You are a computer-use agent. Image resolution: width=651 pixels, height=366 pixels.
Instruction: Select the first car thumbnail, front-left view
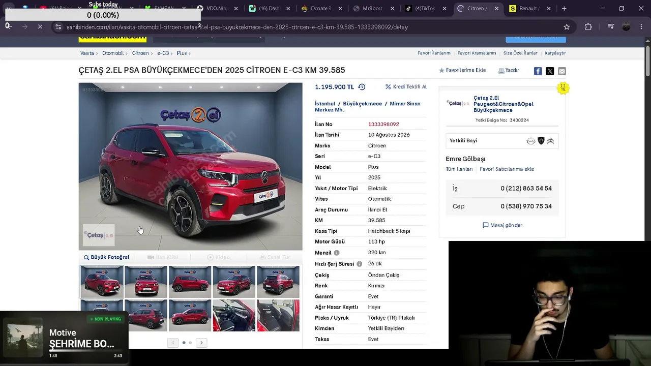102,282
